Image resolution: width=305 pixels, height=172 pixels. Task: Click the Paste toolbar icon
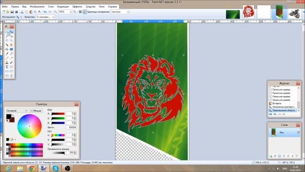30,12
